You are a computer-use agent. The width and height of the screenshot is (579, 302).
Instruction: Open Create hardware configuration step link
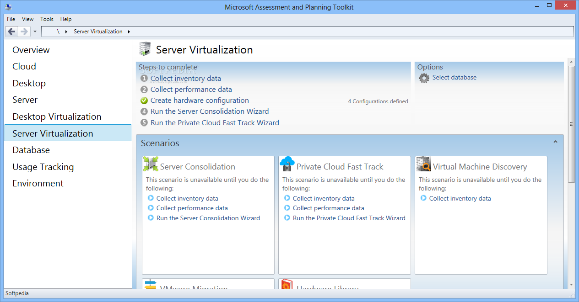pyautogui.click(x=200, y=101)
